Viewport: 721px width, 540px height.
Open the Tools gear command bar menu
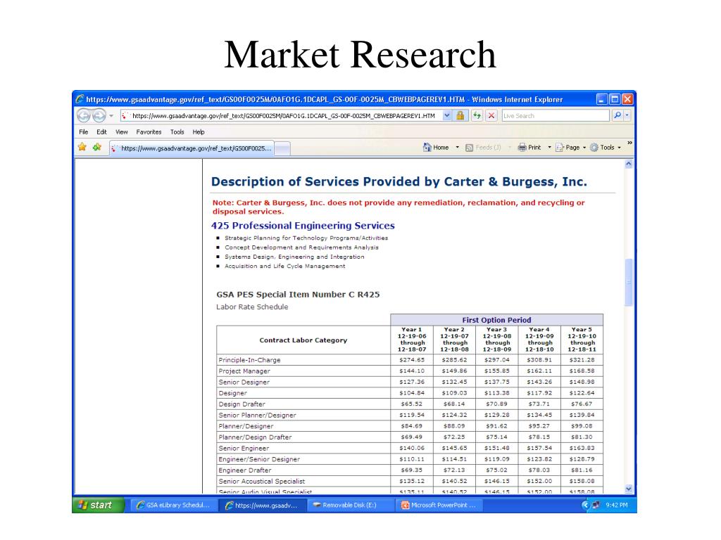605,148
